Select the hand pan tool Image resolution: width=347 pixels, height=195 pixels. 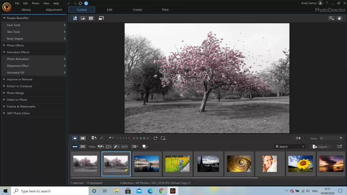pos(339,18)
